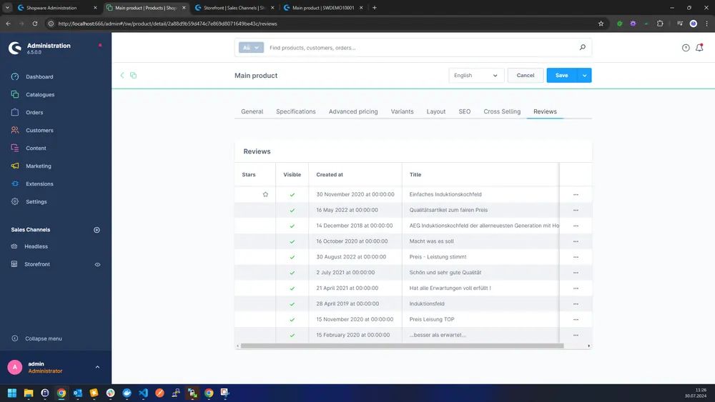Switch to the SEO tab

coord(464,111)
